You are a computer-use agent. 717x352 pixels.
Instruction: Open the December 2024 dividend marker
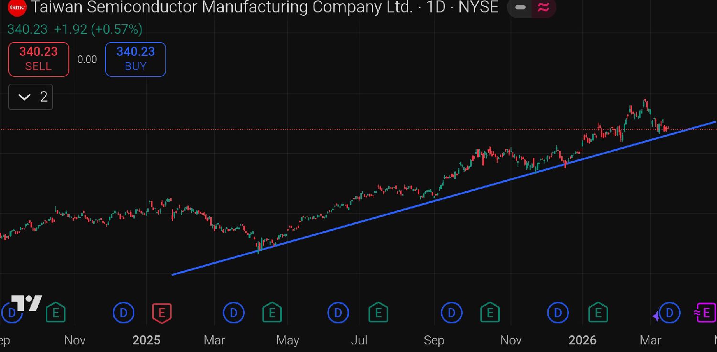pyautogui.click(x=124, y=313)
